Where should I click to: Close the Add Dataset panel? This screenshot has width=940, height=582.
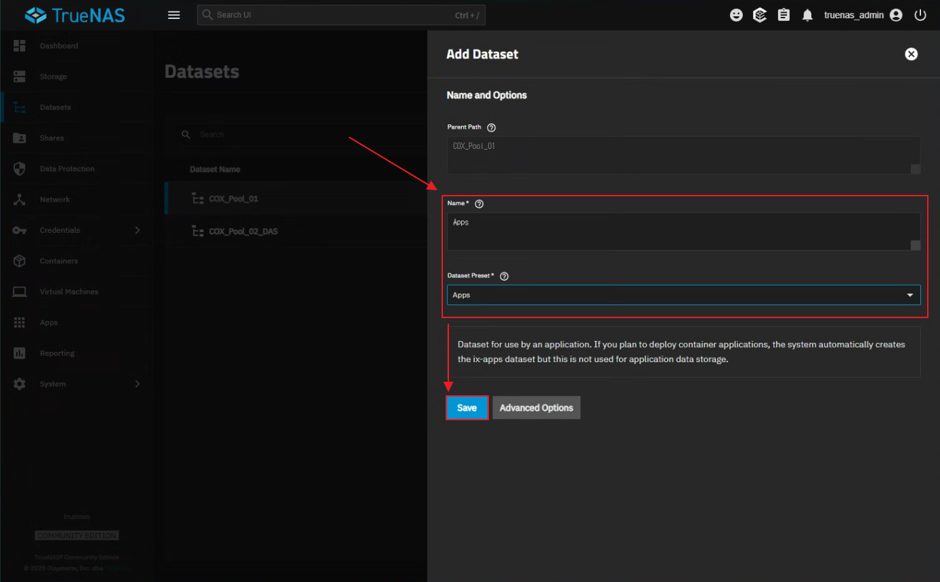[912, 54]
